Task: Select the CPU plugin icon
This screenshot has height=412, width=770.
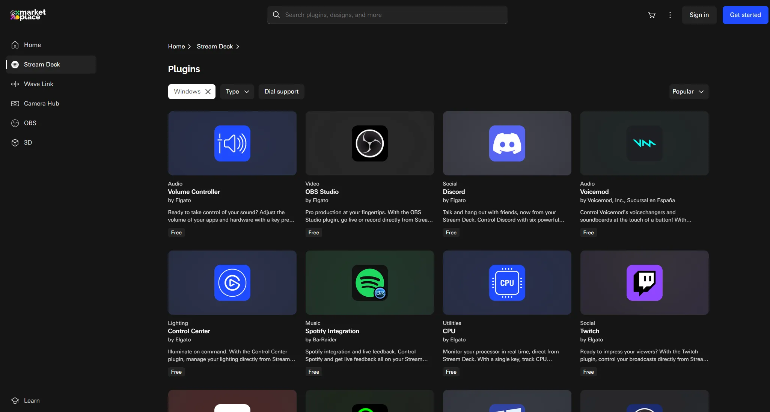Action: (x=507, y=283)
